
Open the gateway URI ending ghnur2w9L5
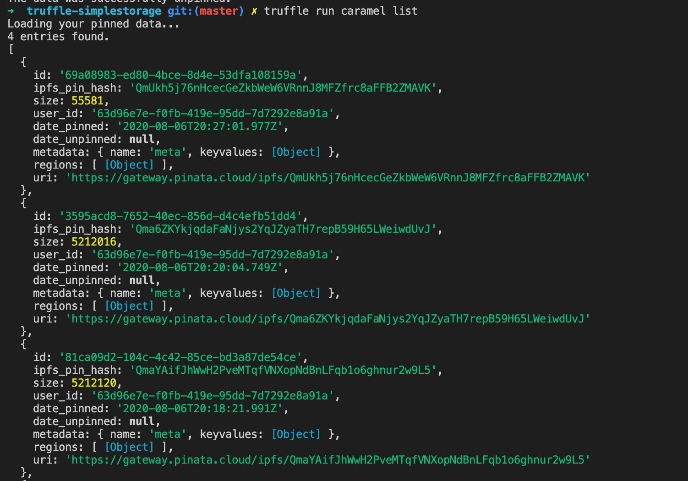pyautogui.click(x=328, y=460)
